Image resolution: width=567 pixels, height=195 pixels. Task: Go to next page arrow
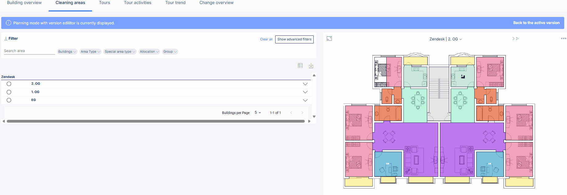point(302,113)
